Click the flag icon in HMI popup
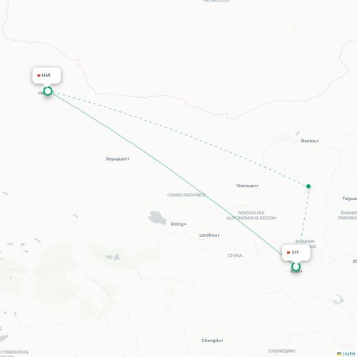This screenshot has width=357, height=357. pos(39,76)
